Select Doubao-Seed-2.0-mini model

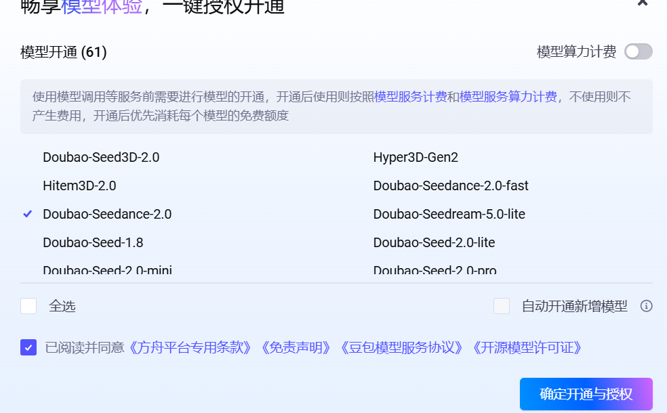108,271
